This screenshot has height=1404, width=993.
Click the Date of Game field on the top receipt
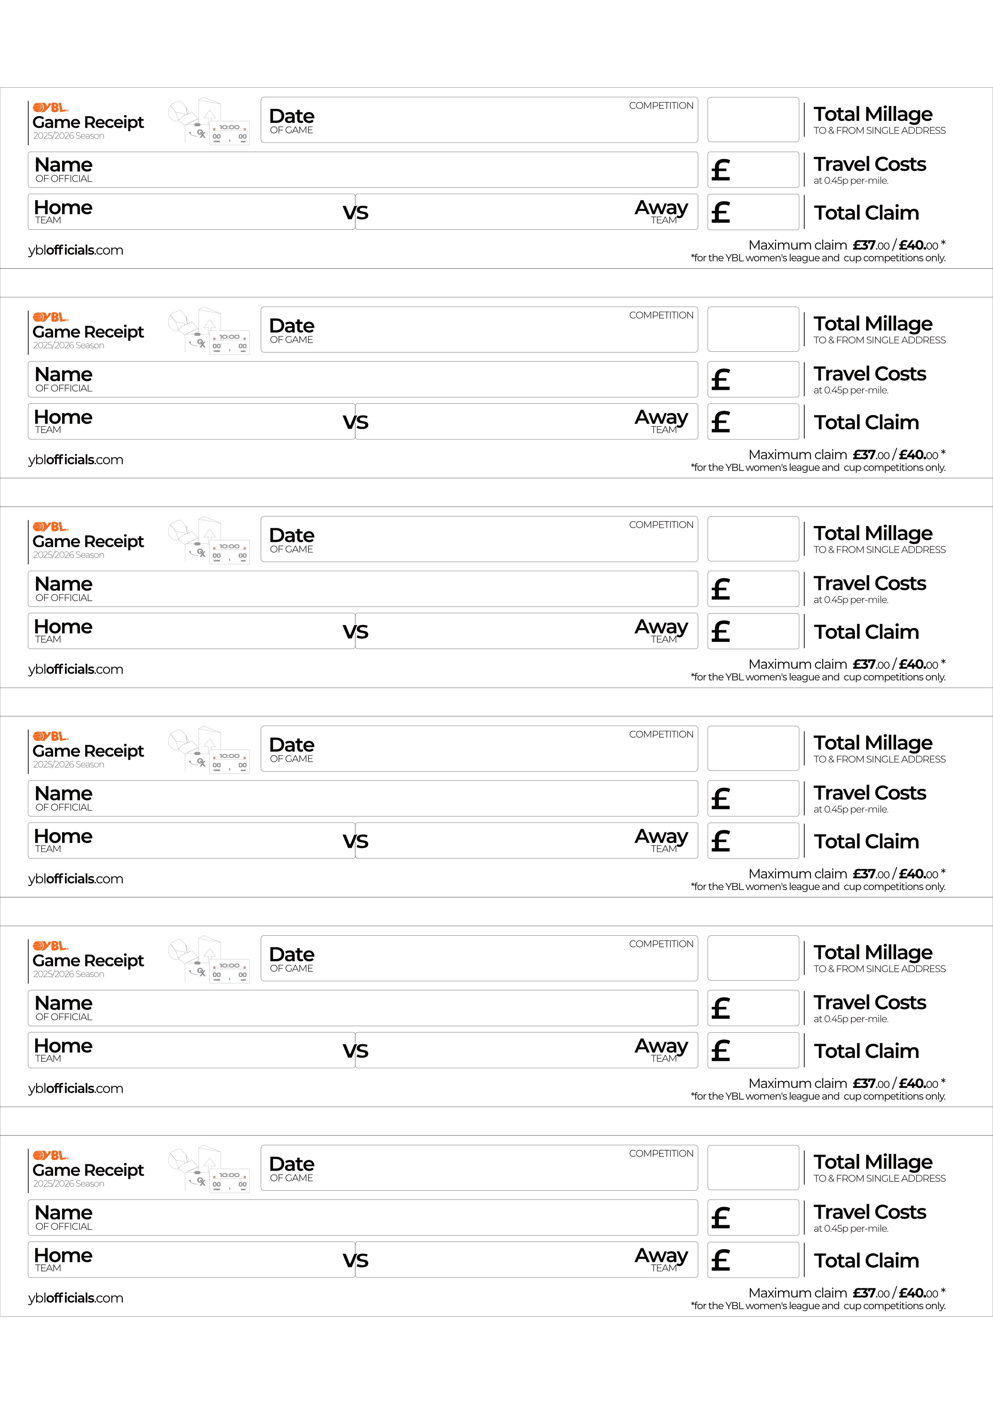click(479, 120)
